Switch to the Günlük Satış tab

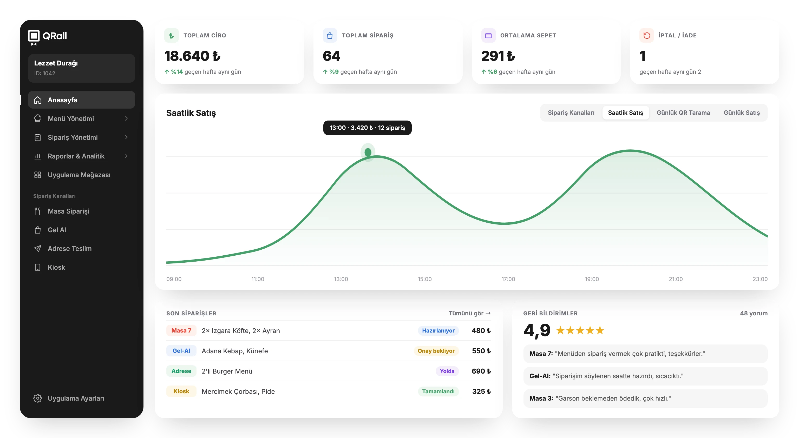742,112
